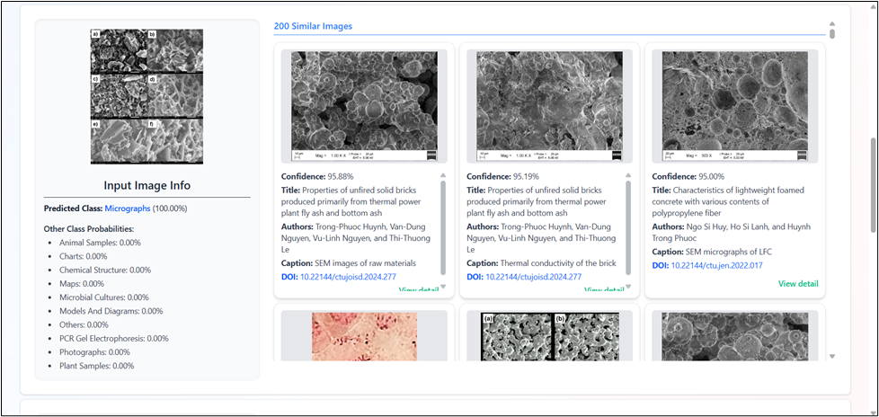This screenshot has width=879, height=417.
Task: Click the thumbnail with (a) and (b) panels
Action: (x=550, y=336)
